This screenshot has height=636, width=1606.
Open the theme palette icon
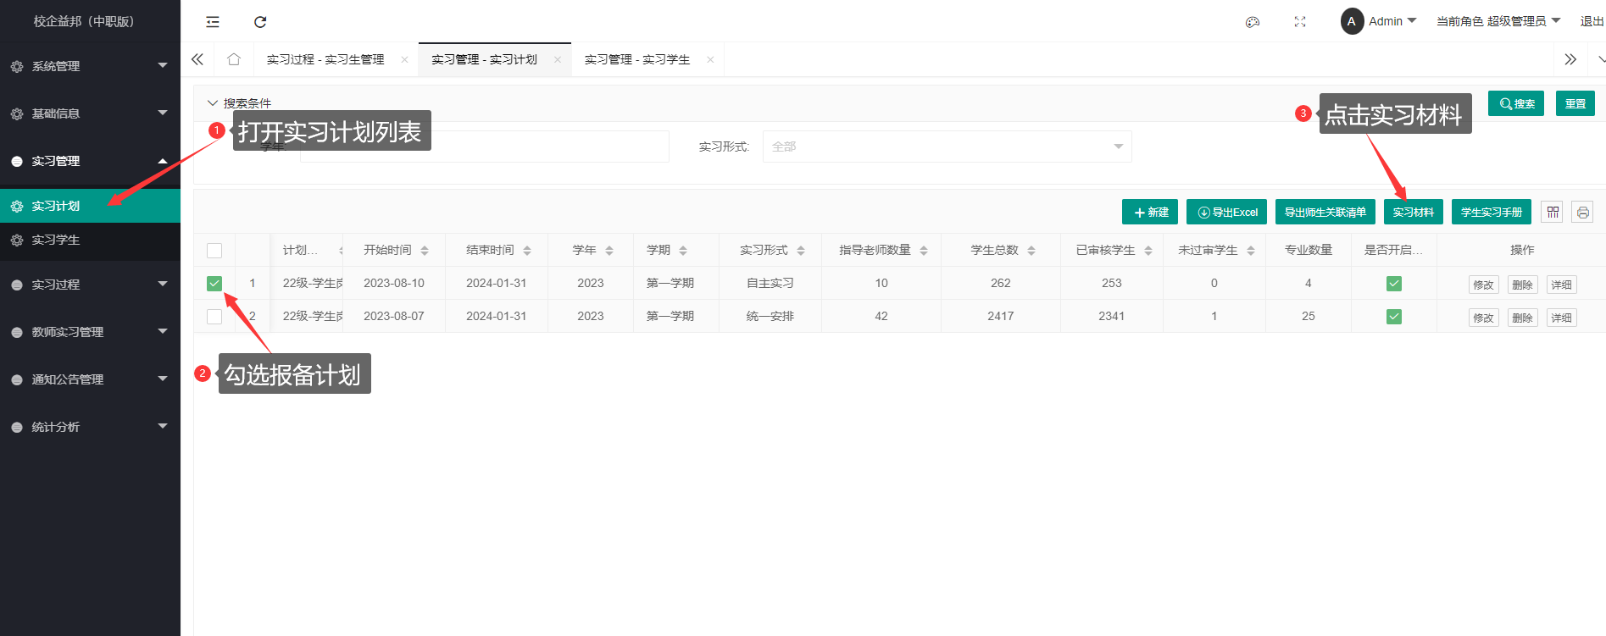click(x=1252, y=22)
